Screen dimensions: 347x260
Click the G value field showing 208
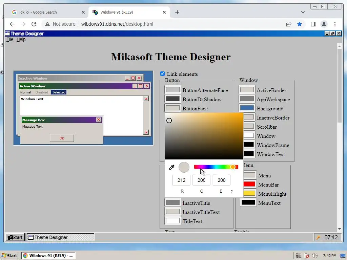point(201,180)
